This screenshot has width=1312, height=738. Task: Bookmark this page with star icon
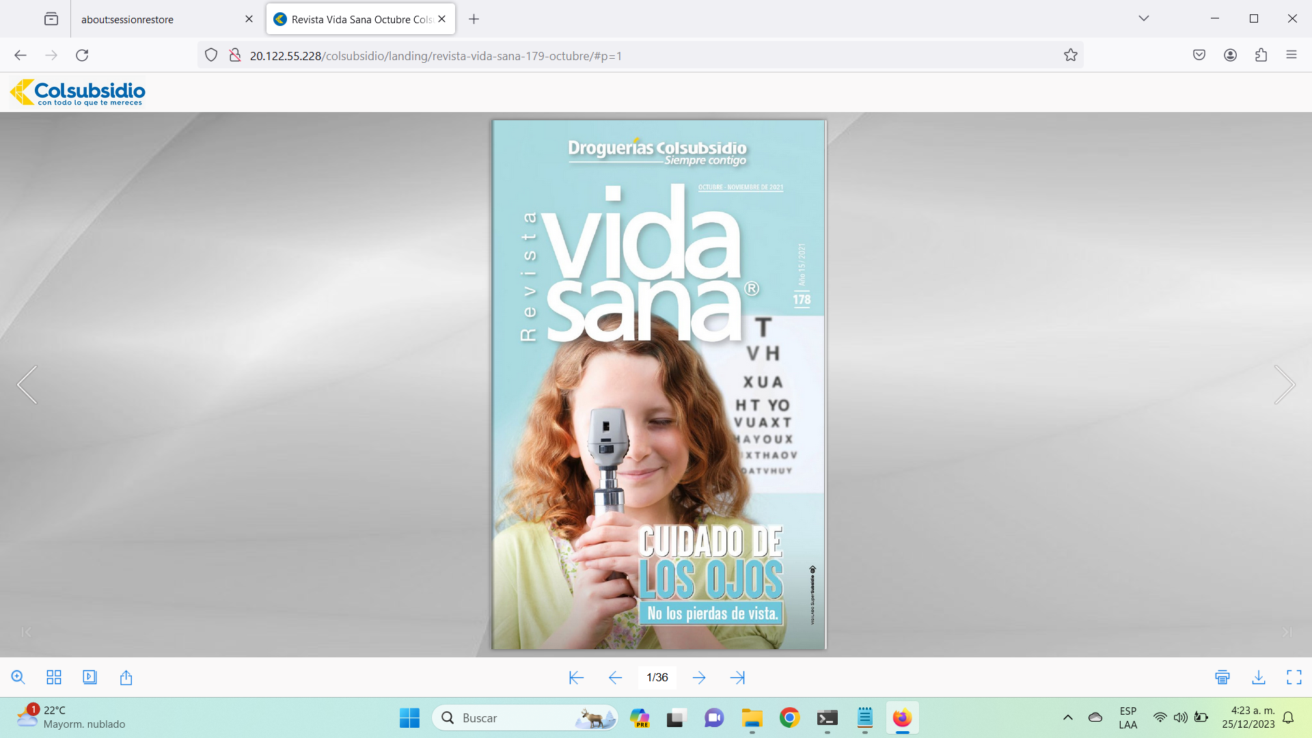pos(1071,55)
